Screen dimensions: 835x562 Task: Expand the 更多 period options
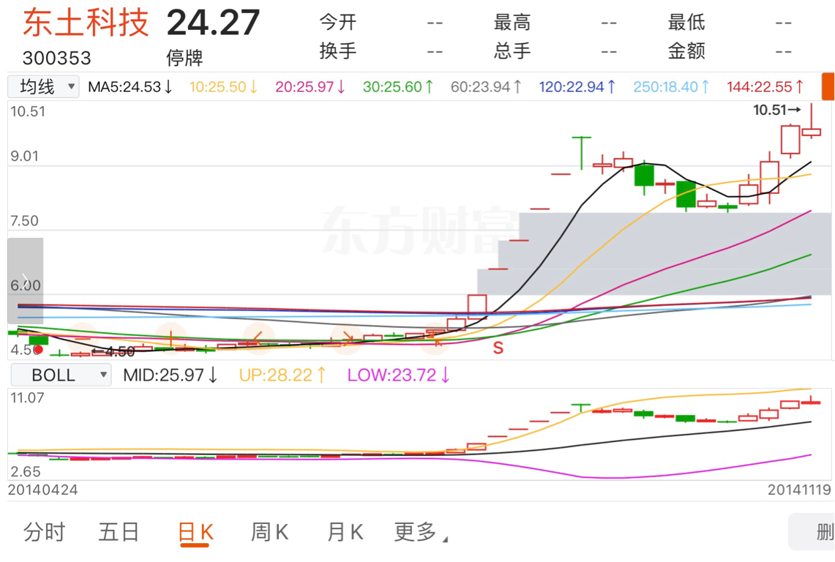click(421, 532)
